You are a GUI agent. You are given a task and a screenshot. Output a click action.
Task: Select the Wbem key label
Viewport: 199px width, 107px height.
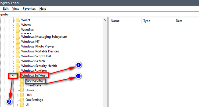click(x=26, y=25)
